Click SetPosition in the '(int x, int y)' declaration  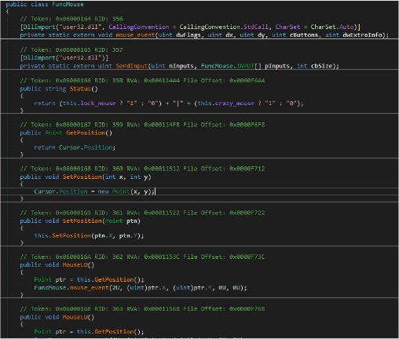(x=82, y=177)
